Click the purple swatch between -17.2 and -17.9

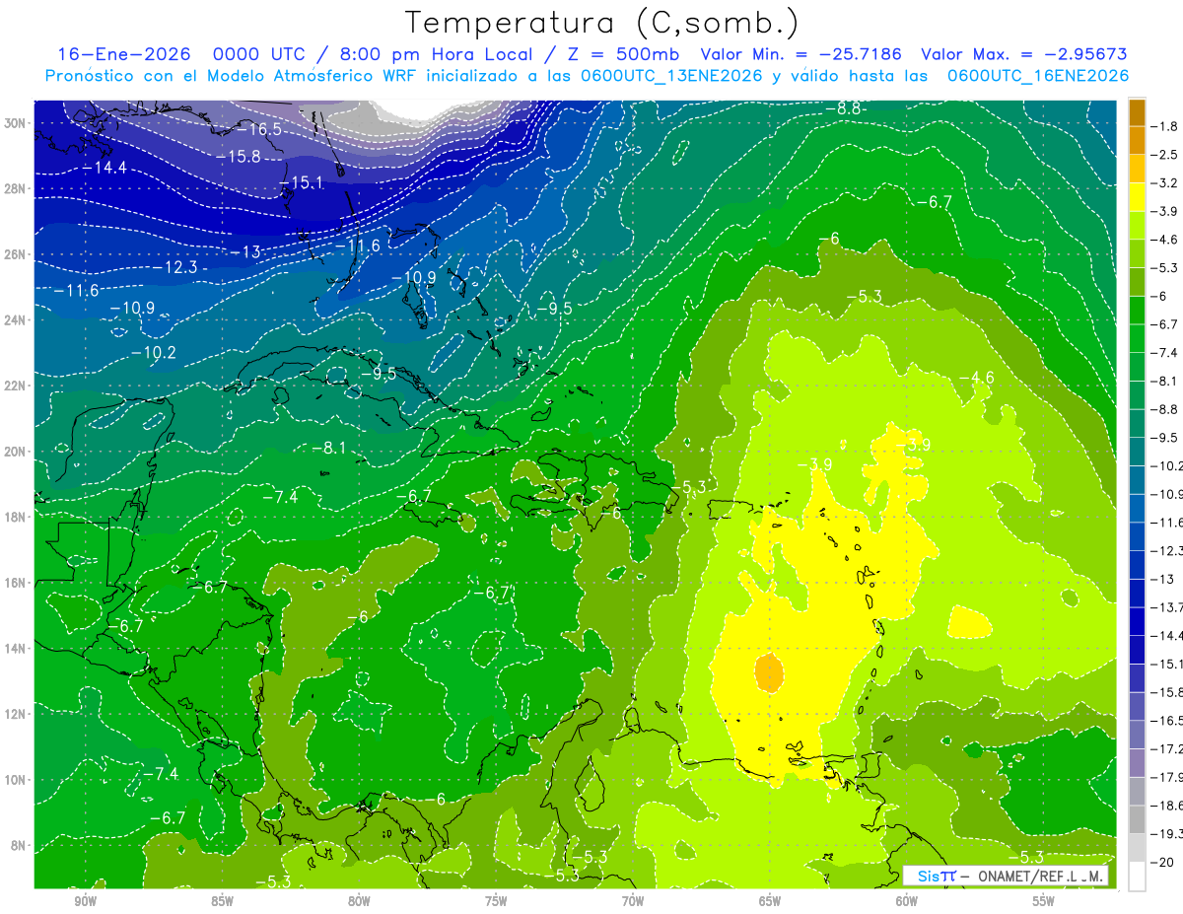pos(1137,763)
